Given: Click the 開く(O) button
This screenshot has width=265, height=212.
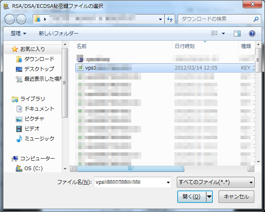Looking at the screenshot, I should [x=192, y=197].
